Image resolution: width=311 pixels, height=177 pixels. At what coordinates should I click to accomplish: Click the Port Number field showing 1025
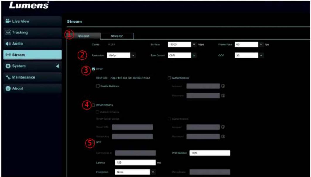(210, 153)
